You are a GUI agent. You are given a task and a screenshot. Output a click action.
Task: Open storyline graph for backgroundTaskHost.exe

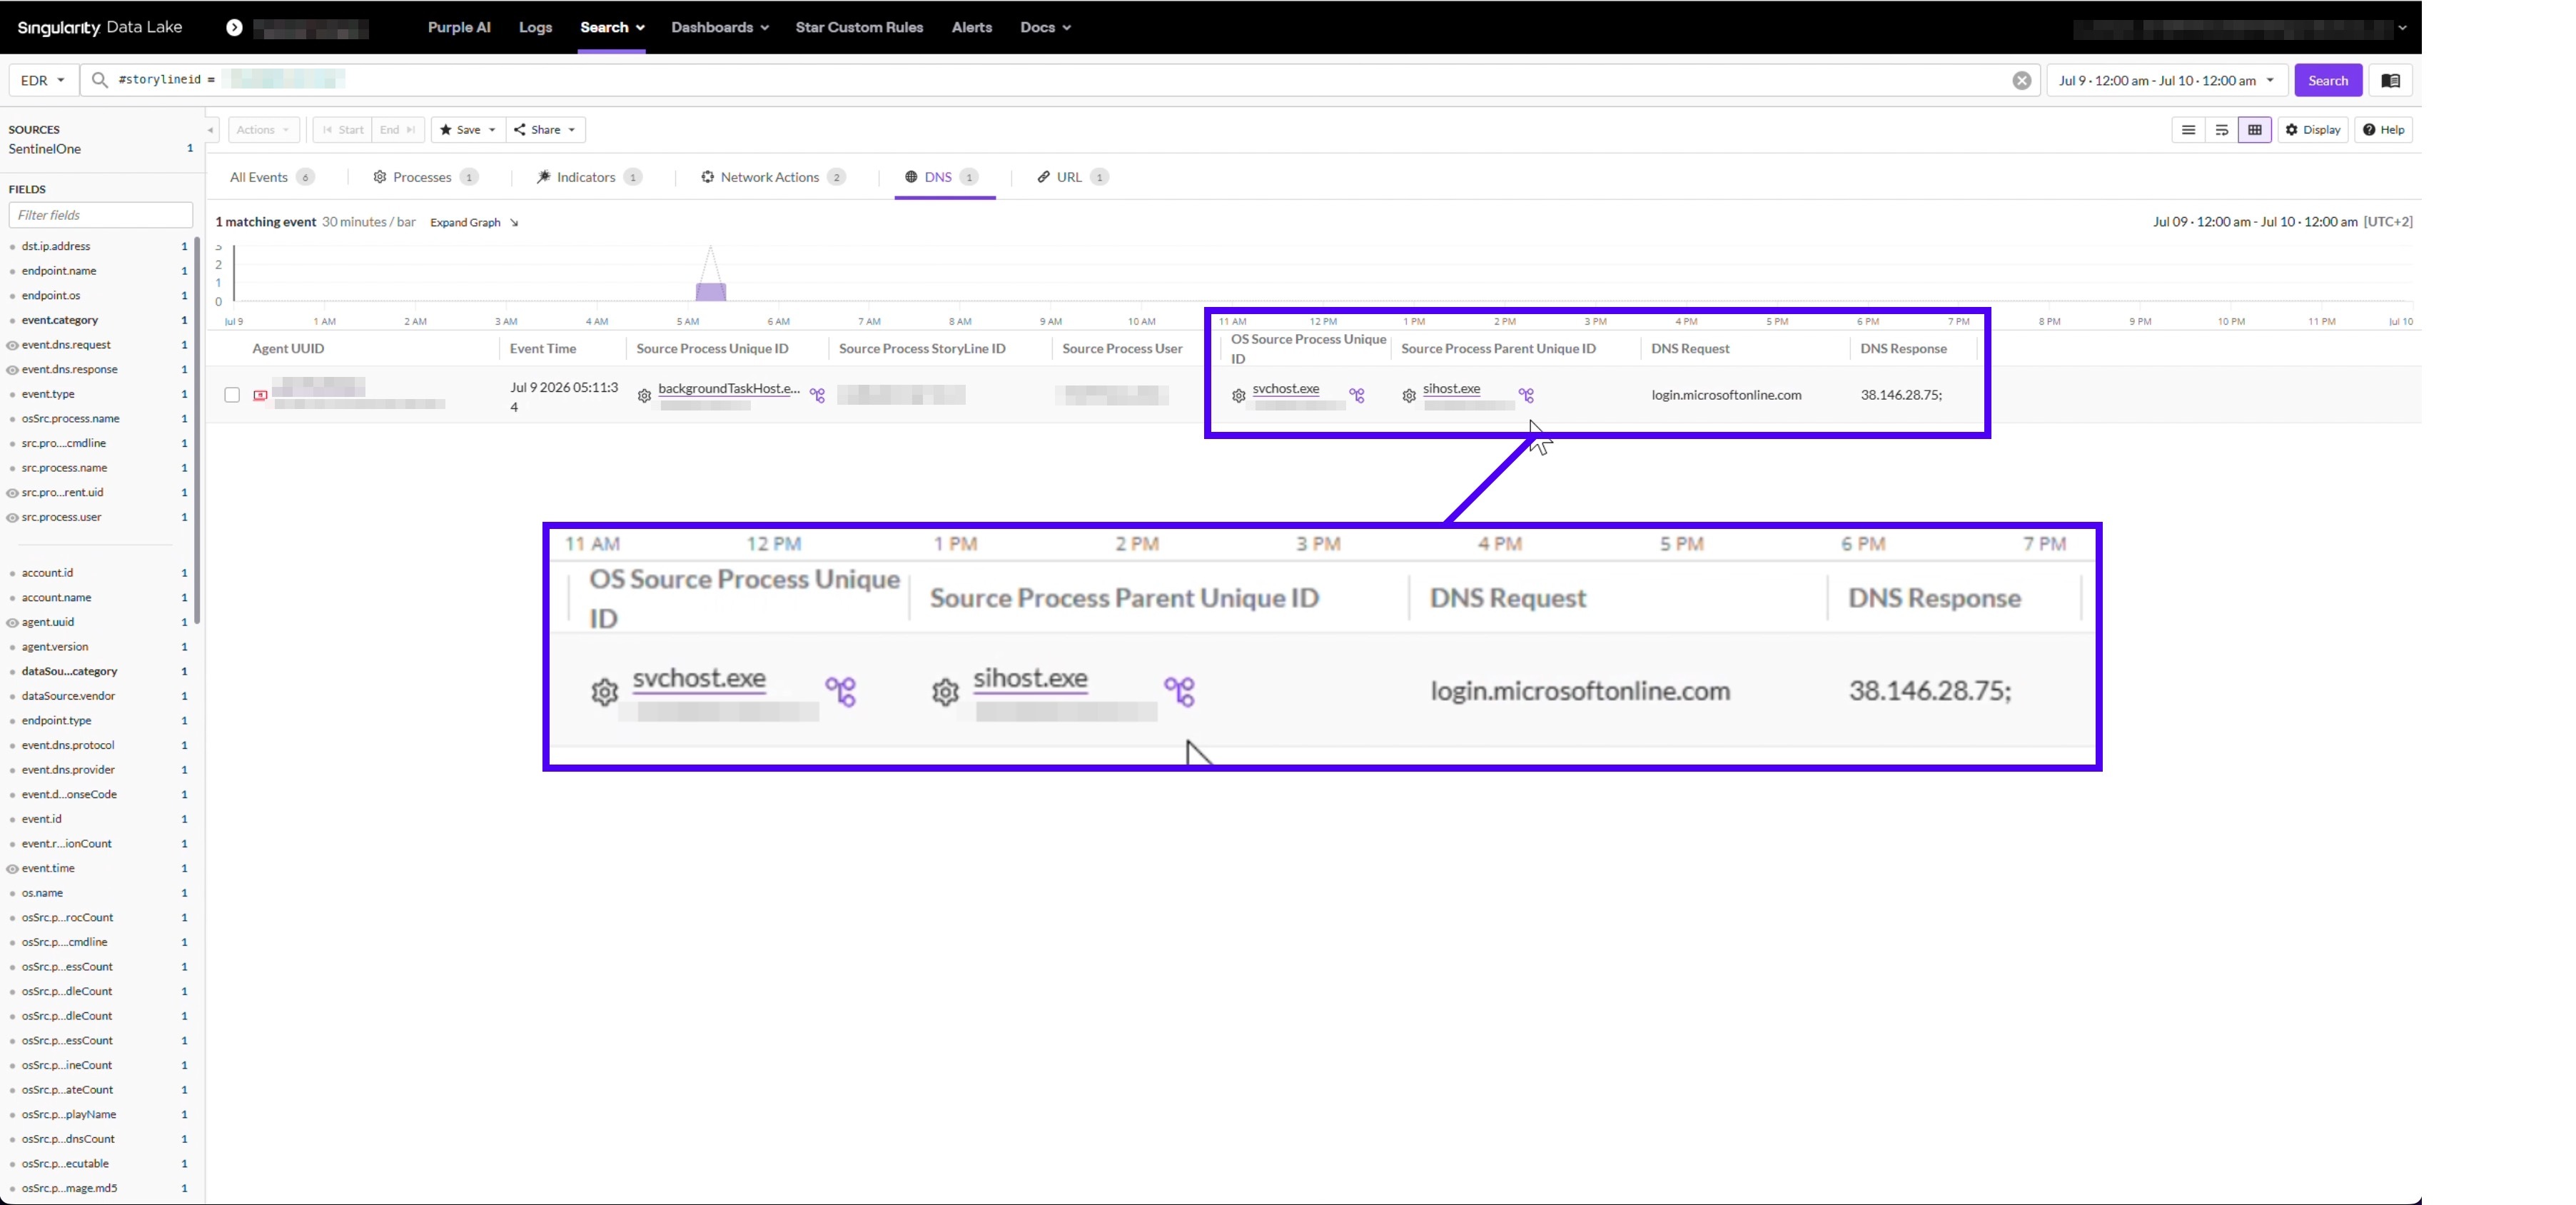click(x=817, y=395)
